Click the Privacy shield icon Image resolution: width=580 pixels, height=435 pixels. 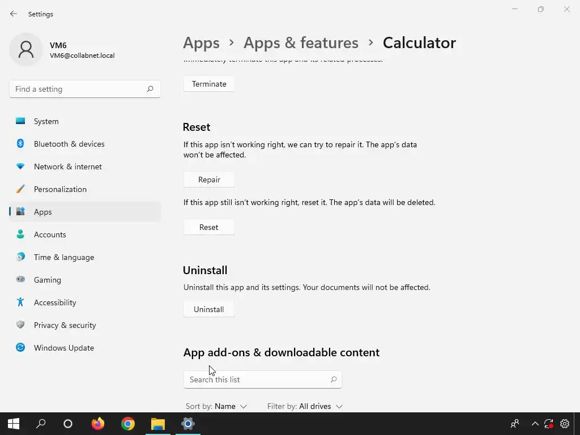(20, 325)
